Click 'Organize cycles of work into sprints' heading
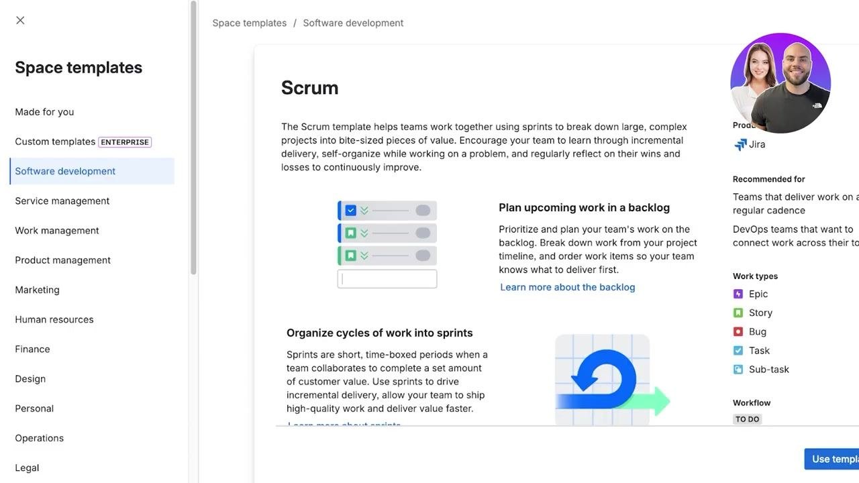 pos(380,333)
